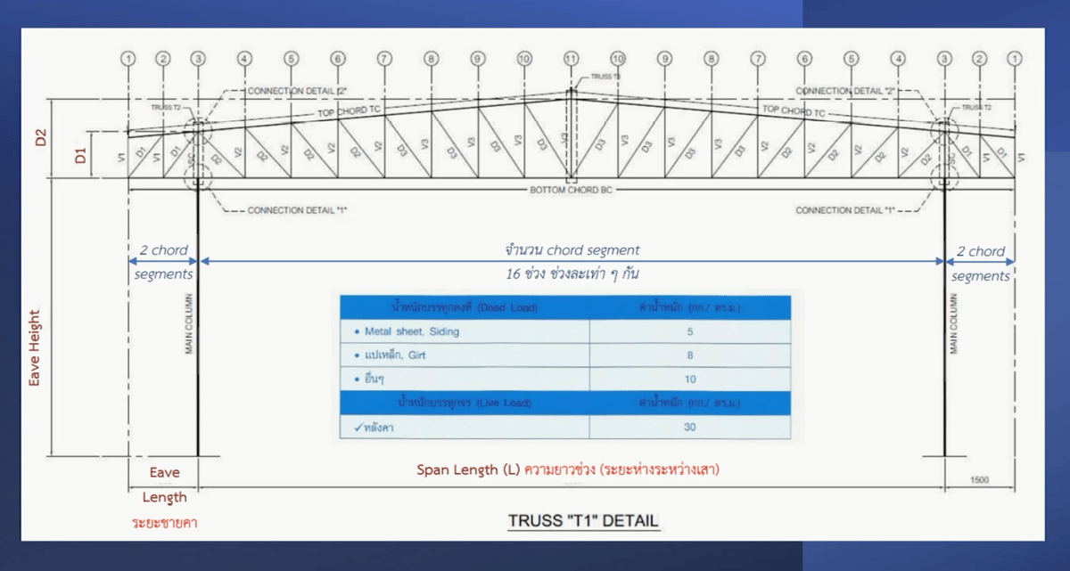Click the checkmark beside หลังคา
The image size is (1070, 571).
coord(357,428)
